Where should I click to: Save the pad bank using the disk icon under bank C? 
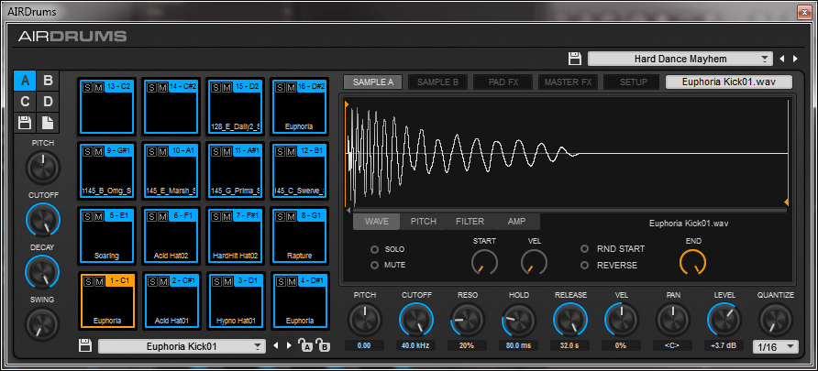click(25, 123)
